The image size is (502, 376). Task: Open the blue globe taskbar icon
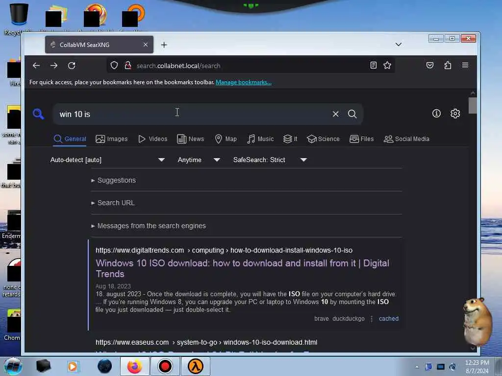tap(105, 366)
